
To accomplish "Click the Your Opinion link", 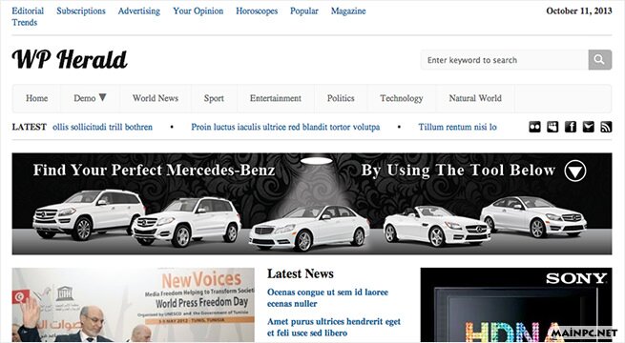I will 198,10.
